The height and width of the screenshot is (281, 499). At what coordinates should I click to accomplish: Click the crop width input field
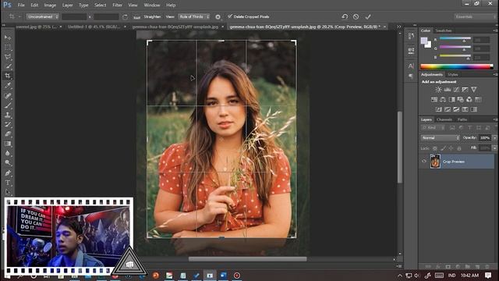coord(74,16)
